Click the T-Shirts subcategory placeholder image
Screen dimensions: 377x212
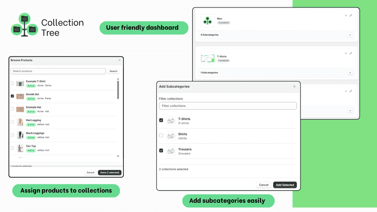coord(171,121)
